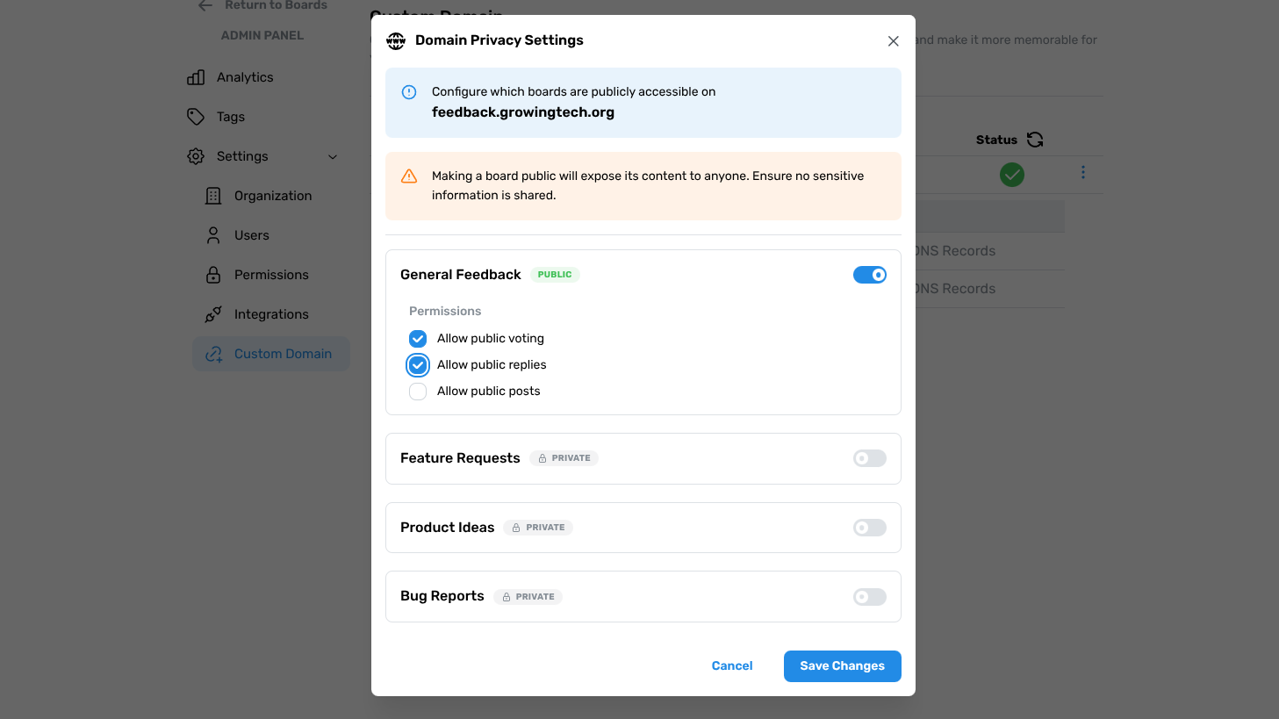Check the Allow public posts checkbox
Image resolution: width=1279 pixels, height=719 pixels.
click(x=418, y=392)
